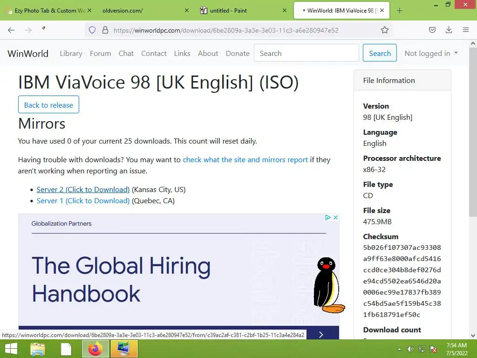Open the Save to Pocket icon

pos(432,30)
